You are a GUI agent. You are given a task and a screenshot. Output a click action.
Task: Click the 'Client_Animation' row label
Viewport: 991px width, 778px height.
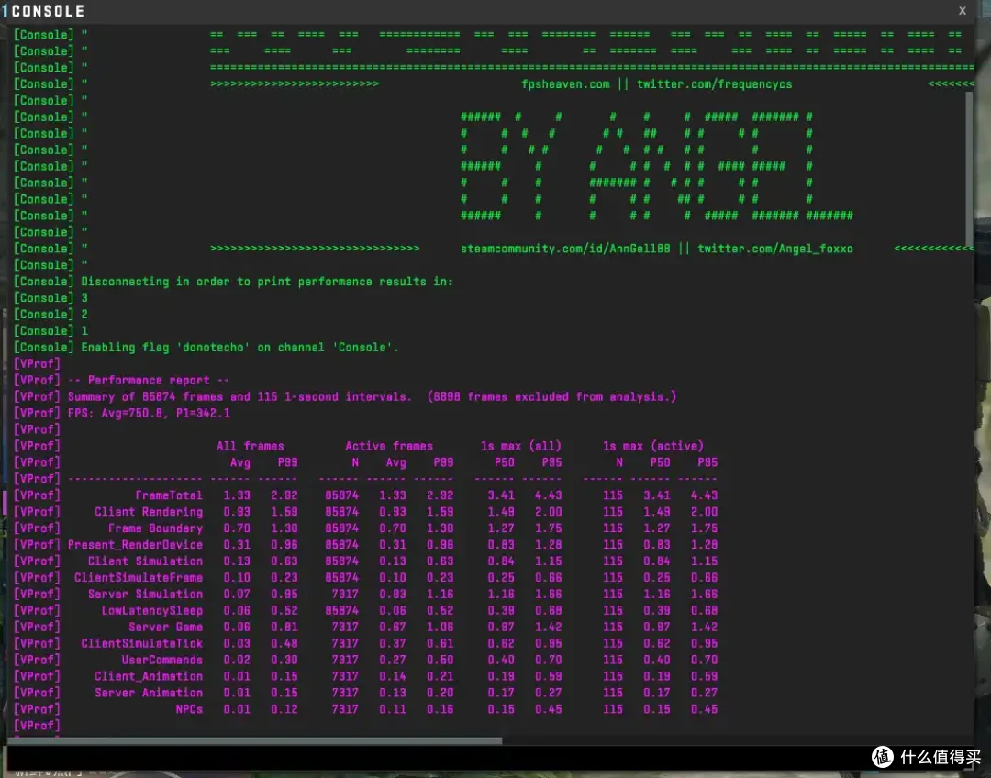point(149,675)
